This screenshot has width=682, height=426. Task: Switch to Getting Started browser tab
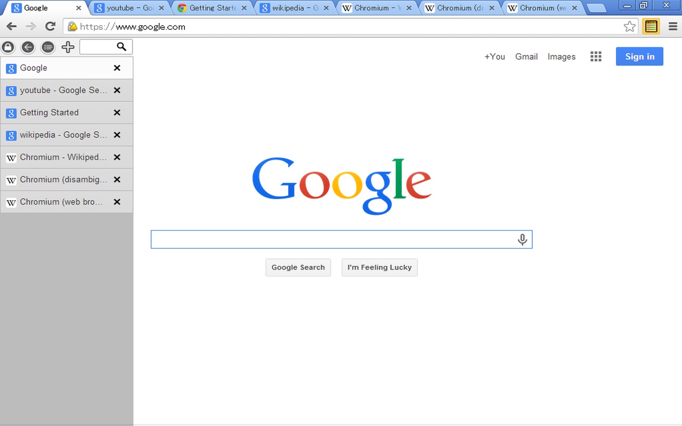212,8
